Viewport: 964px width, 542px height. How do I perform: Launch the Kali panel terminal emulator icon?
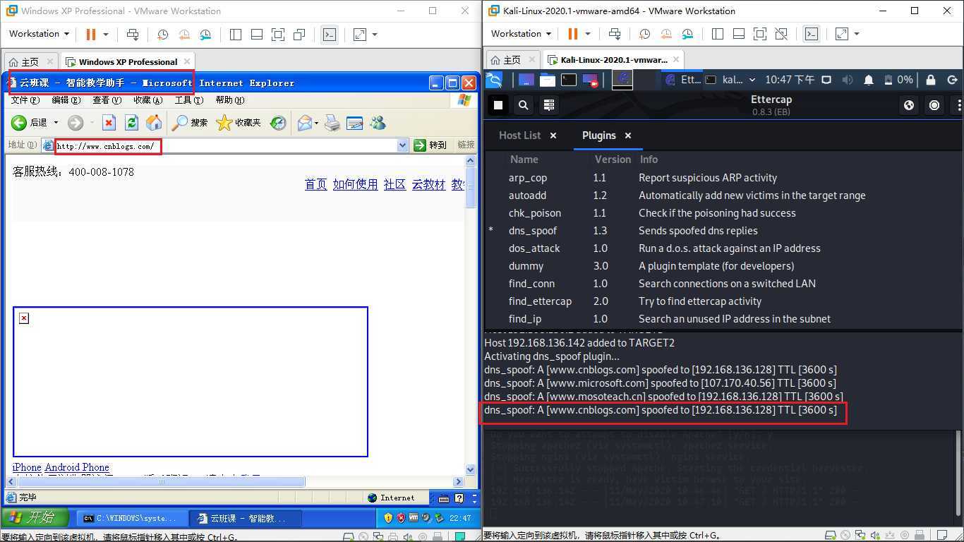(569, 80)
